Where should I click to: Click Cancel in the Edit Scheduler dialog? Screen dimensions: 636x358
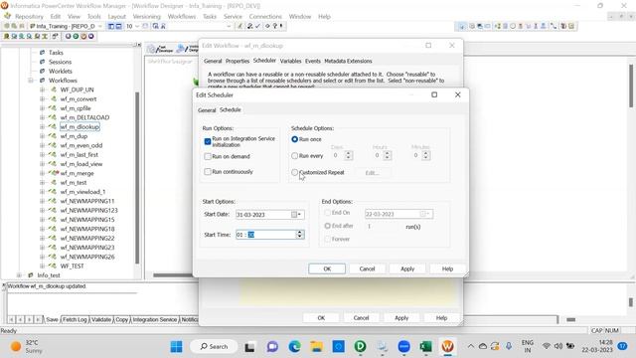pyautogui.click(x=367, y=268)
